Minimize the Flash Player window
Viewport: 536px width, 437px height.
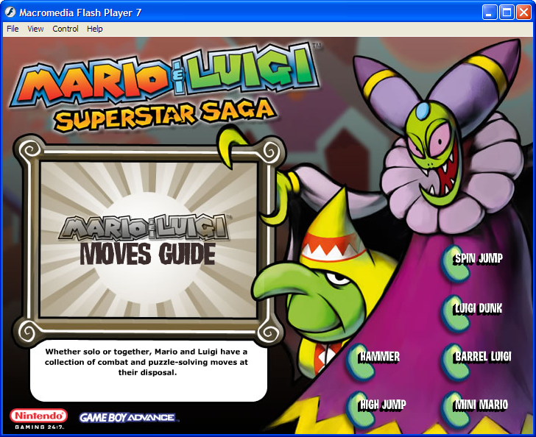pos(489,13)
